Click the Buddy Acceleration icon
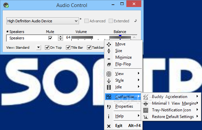Screen dimensions: 202x130 click(x=146, y=97)
